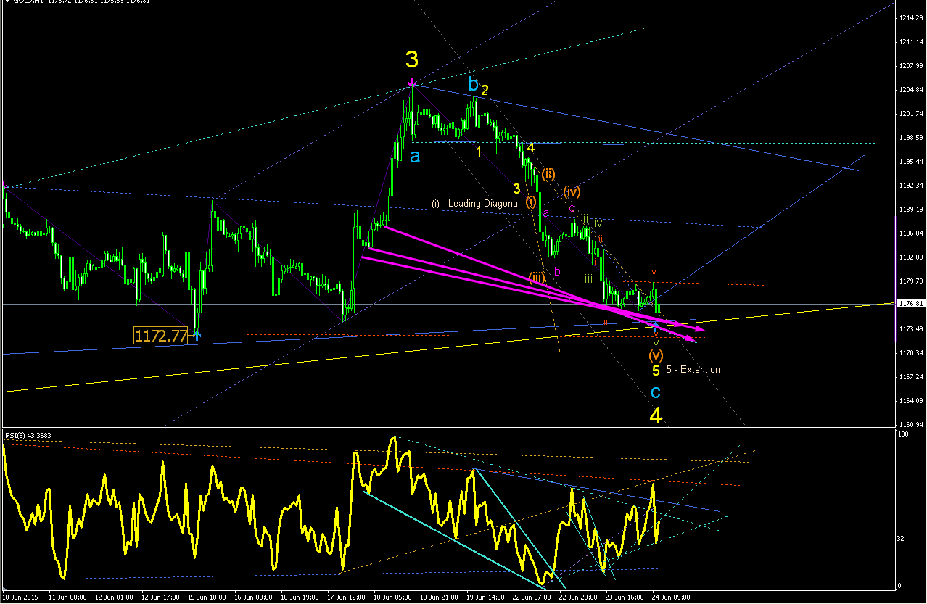Click the "16 Jun 19:00" time axis label
This screenshot has height=604, width=927.
[x=300, y=597]
